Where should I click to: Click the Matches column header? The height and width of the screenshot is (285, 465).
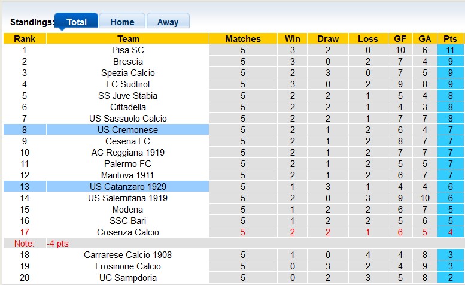[x=242, y=39]
